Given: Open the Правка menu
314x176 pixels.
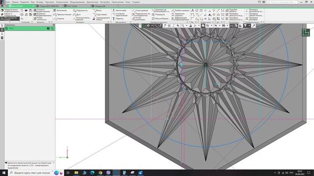Looking at the screenshot, I should [15, 2].
